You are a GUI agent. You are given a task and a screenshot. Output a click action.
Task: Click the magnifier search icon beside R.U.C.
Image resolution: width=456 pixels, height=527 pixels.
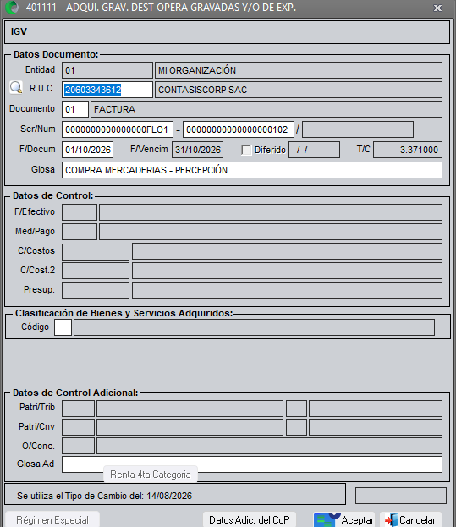(16, 87)
